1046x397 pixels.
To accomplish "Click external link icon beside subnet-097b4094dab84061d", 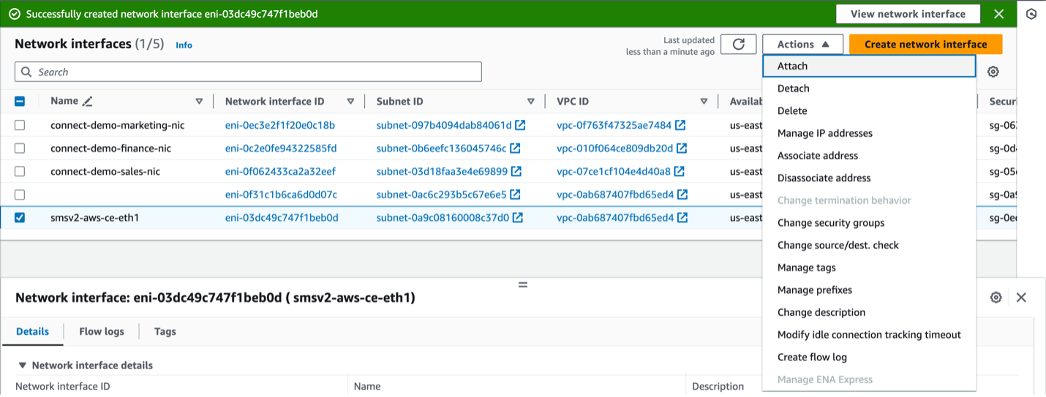I will (x=520, y=125).
